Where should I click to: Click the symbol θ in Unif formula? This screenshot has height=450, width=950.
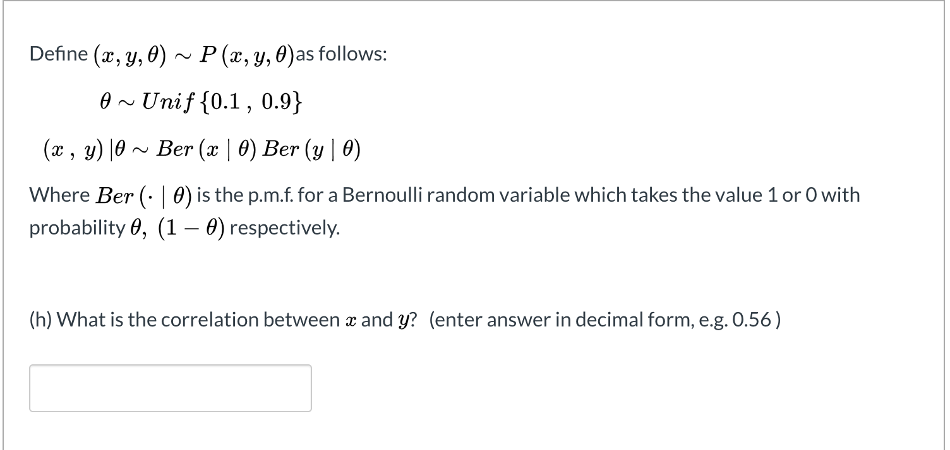(105, 101)
